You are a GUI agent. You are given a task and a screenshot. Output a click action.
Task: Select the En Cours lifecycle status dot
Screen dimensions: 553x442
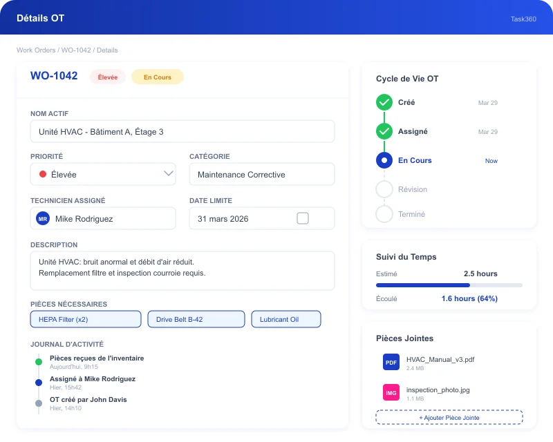(384, 160)
